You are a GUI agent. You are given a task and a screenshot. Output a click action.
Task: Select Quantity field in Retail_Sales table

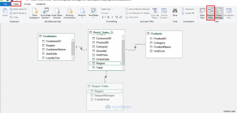point(101,51)
